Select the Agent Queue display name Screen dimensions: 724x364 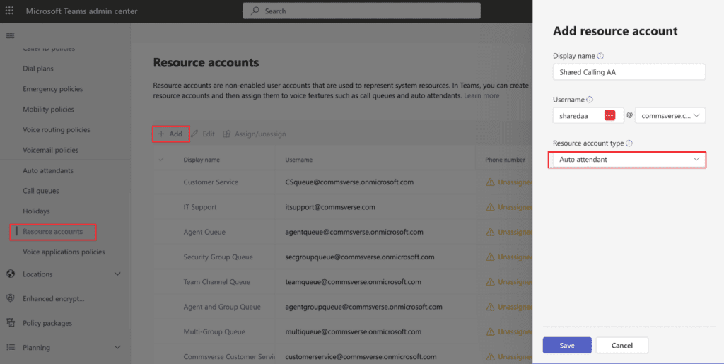pyautogui.click(x=204, y=232)
